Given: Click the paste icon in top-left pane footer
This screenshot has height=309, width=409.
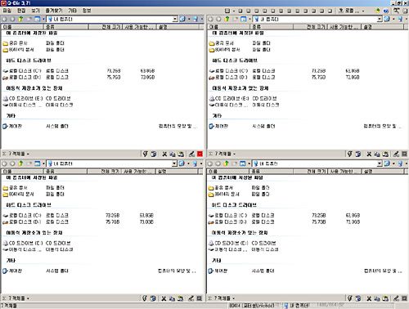Looking at the screenshot, I should click(x=181, y=154).
